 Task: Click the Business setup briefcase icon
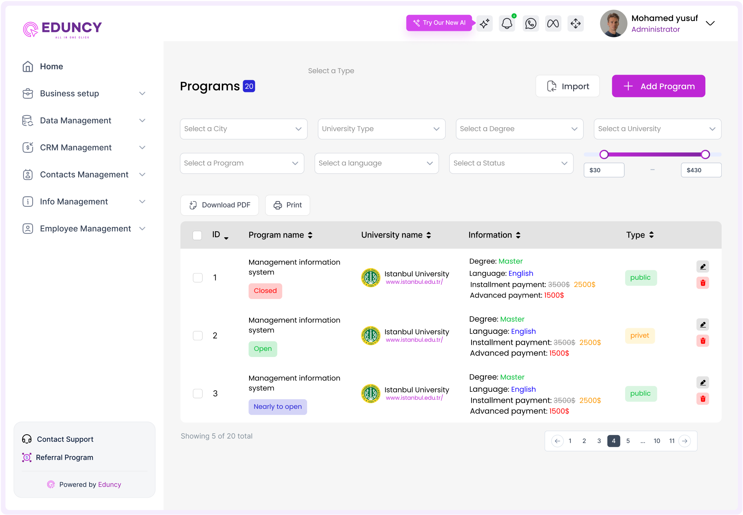28,93
